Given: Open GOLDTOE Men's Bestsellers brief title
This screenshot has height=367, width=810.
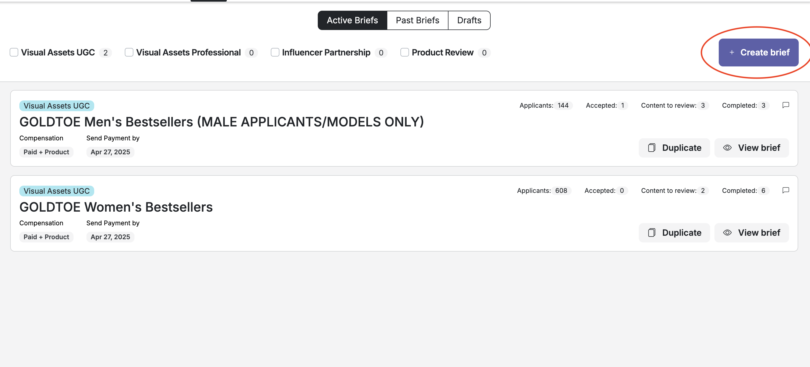Looking at the screenshot, I should click(x=221, y=122).
